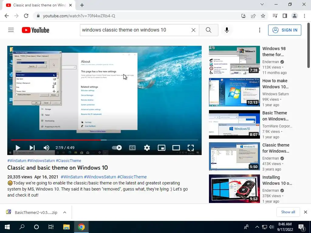Open Classic theme for Windows video title
Image resolution: width=311 pixels, height=233 pixels.
click(276, 148)
